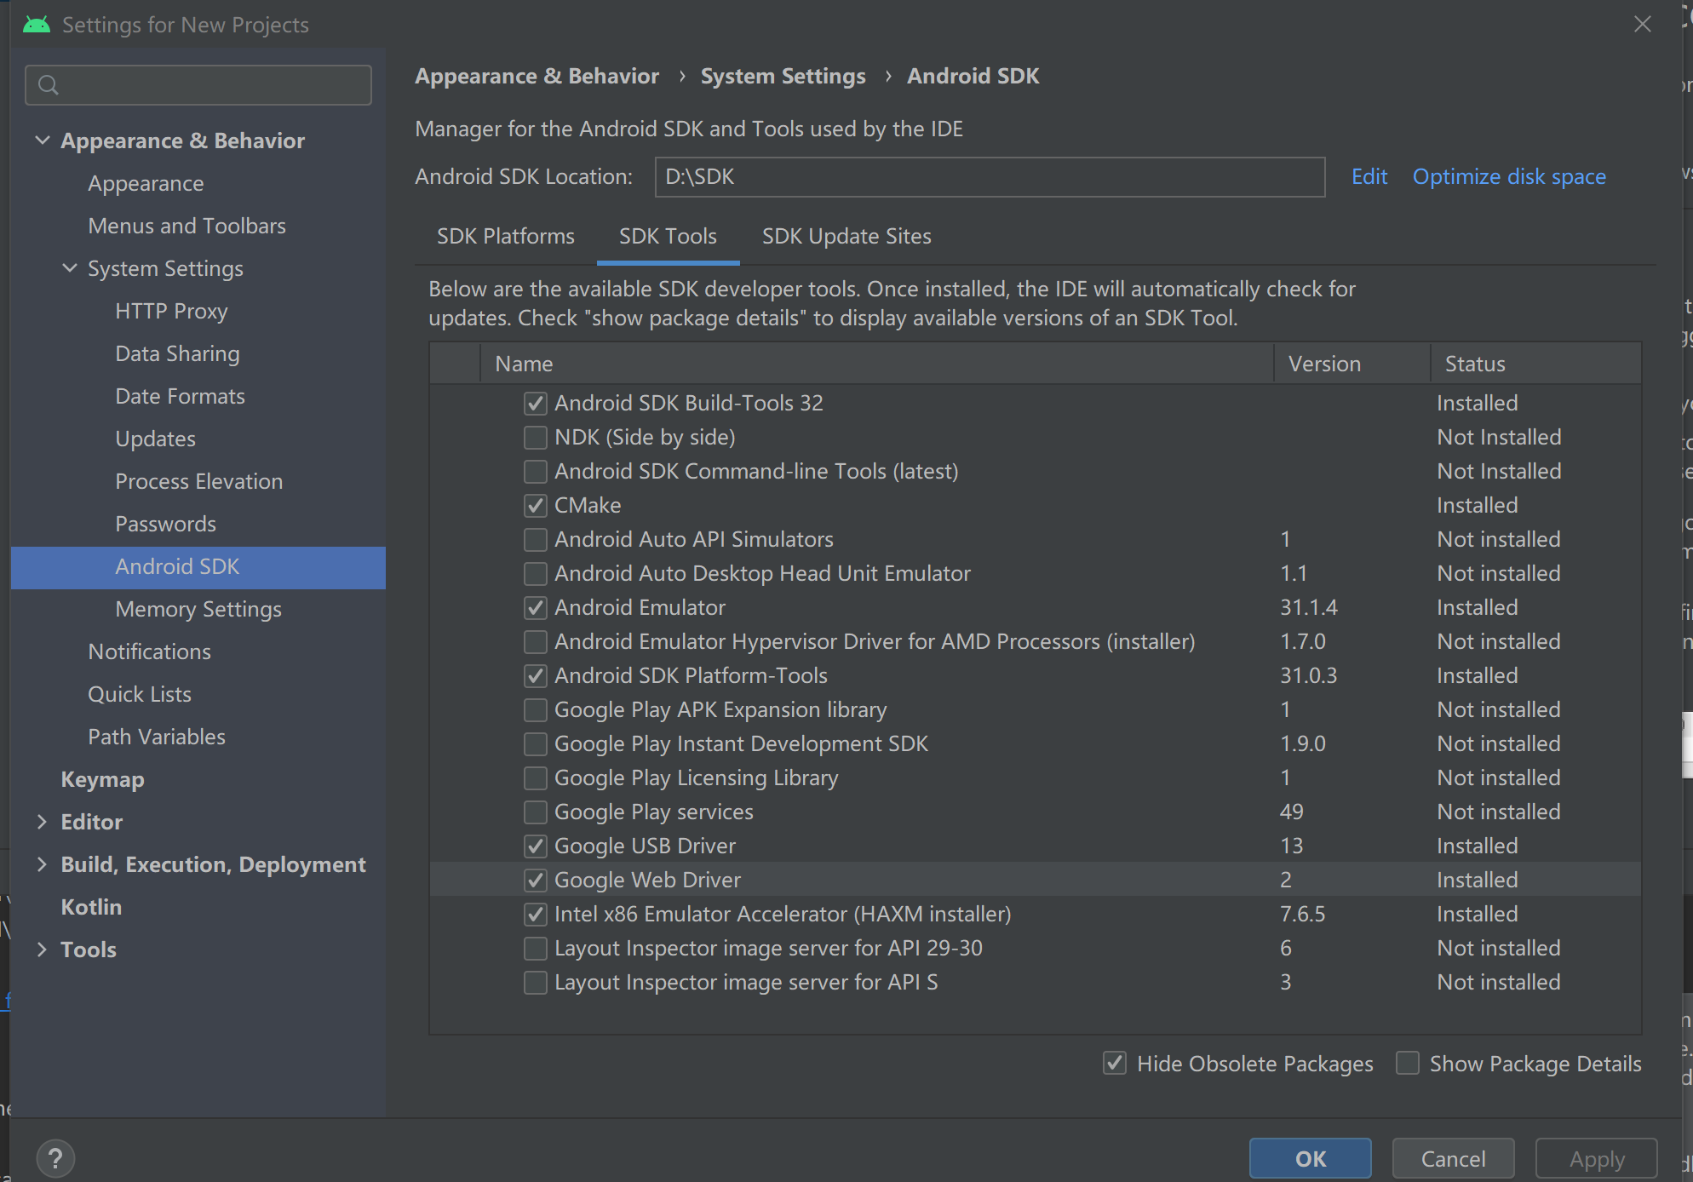Image resolution: width=1693 pixels, height=1182 pixels.
Task: Toggle Hide Obsolete Packages checkbox
Action: coord(1115,1063)
